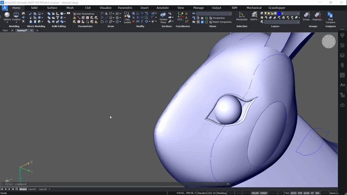The width and height of the screenshot is (347, 195).
Task: Click the ISO-25 dimension style field
Action: pyautogui.click(x=212, y=193)
